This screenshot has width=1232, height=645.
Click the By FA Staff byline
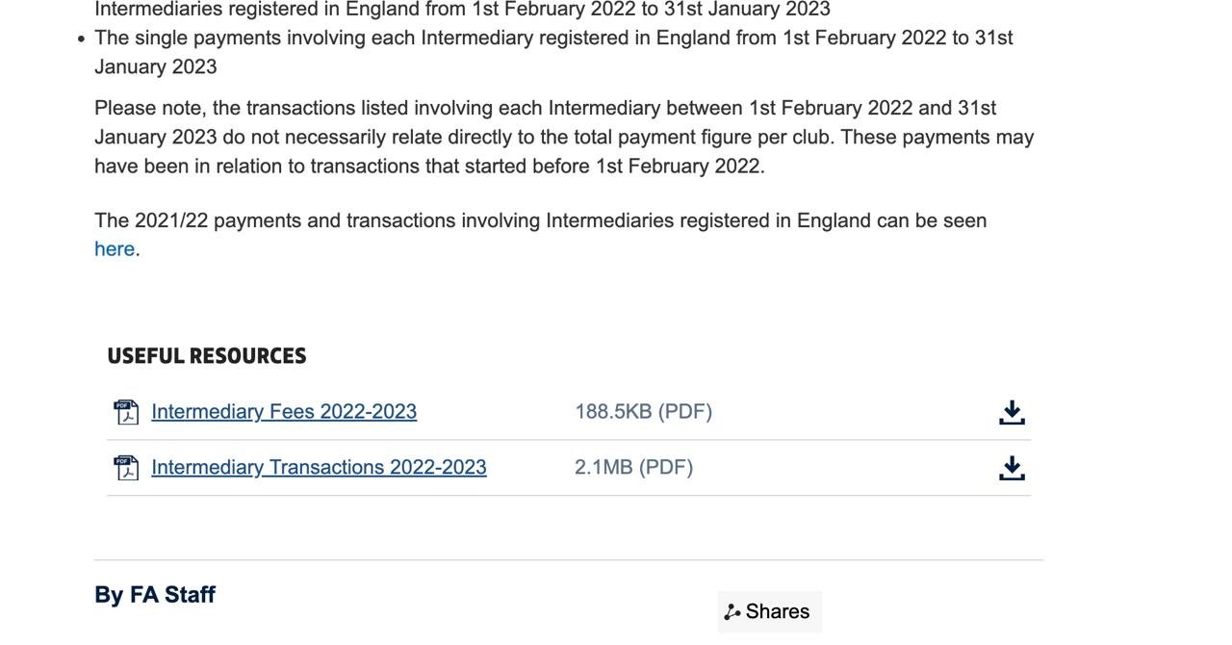155,595
